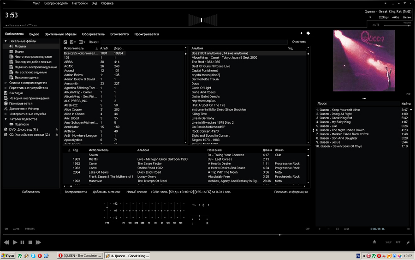Screen dimensions: 415x260
Task: Click the Eject open-file icon
Action: [x=374, y=242]
